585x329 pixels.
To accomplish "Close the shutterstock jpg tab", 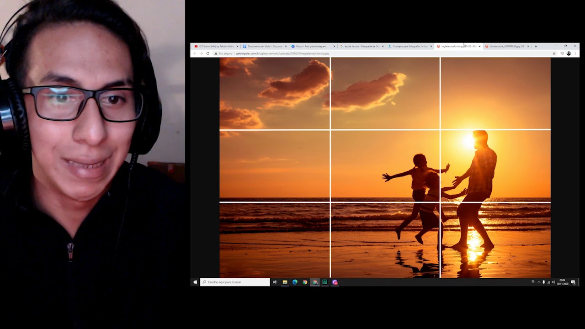I will pos(528,46).
